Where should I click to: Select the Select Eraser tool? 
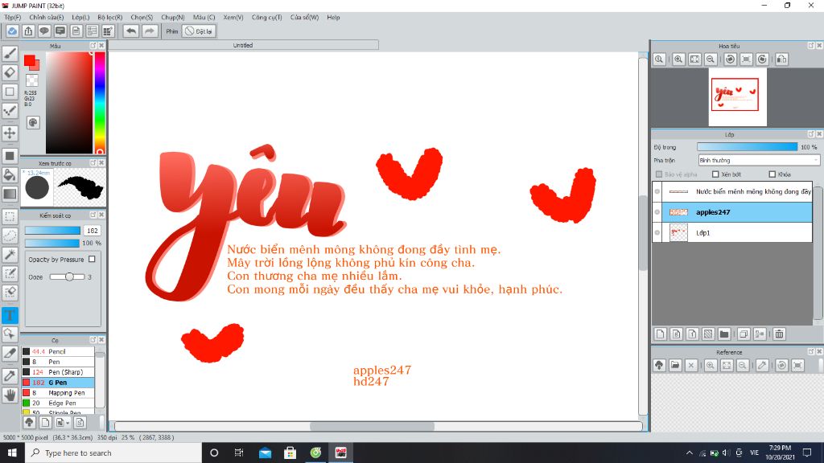tap(10, 293)
